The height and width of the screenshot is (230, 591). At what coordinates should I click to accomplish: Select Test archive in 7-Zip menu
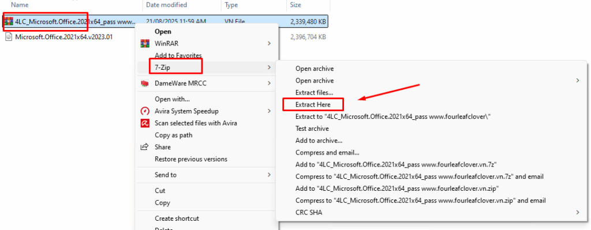point(312,129)
